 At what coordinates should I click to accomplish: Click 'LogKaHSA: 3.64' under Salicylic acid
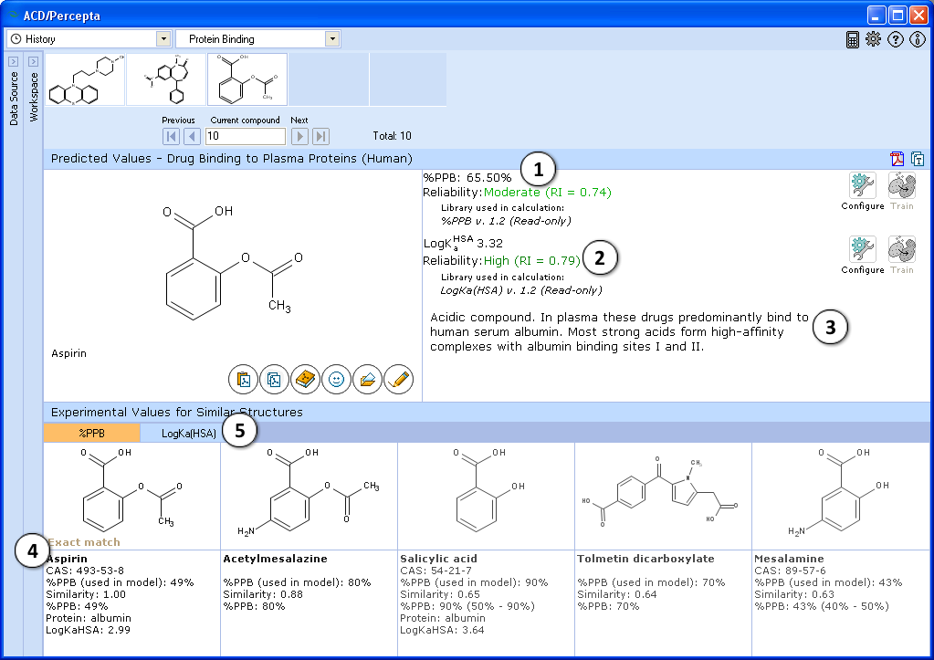[x=442, y=630]
